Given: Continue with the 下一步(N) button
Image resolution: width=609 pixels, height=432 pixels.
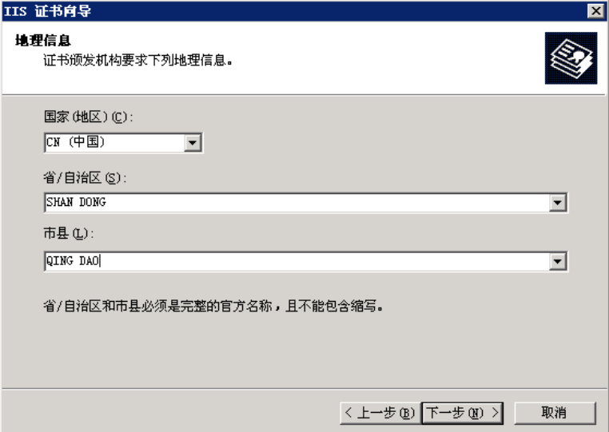Looking at the screenshot, I should [462, 413].
